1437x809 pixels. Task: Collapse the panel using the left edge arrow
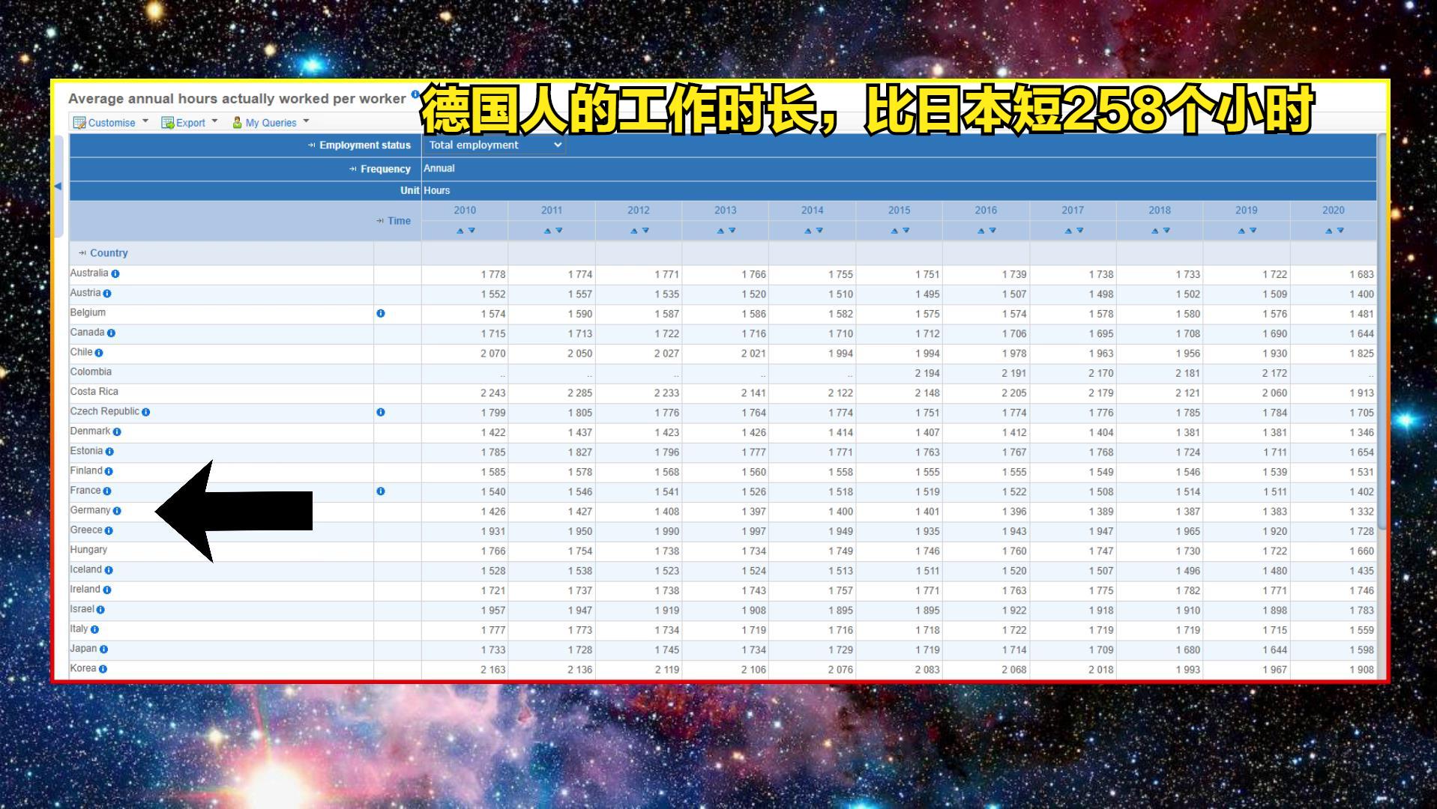[60, 187]
